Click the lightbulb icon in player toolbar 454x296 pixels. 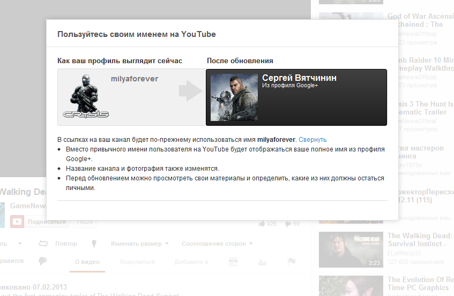pyautogui.click(x=94, y=244)
